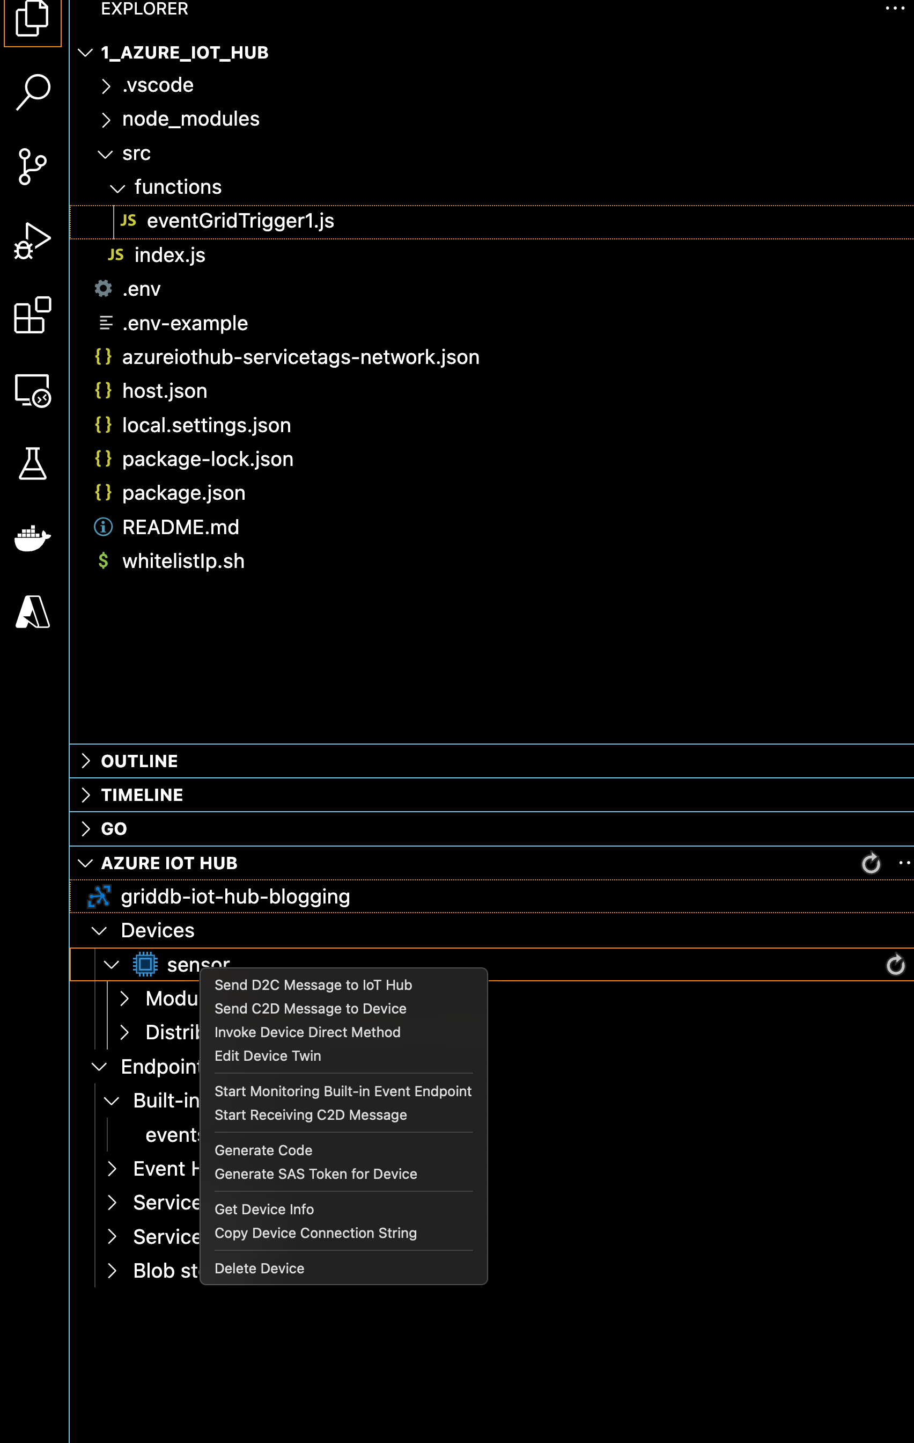
Task: Open the Testing flask view
Action: click(33, 464)
